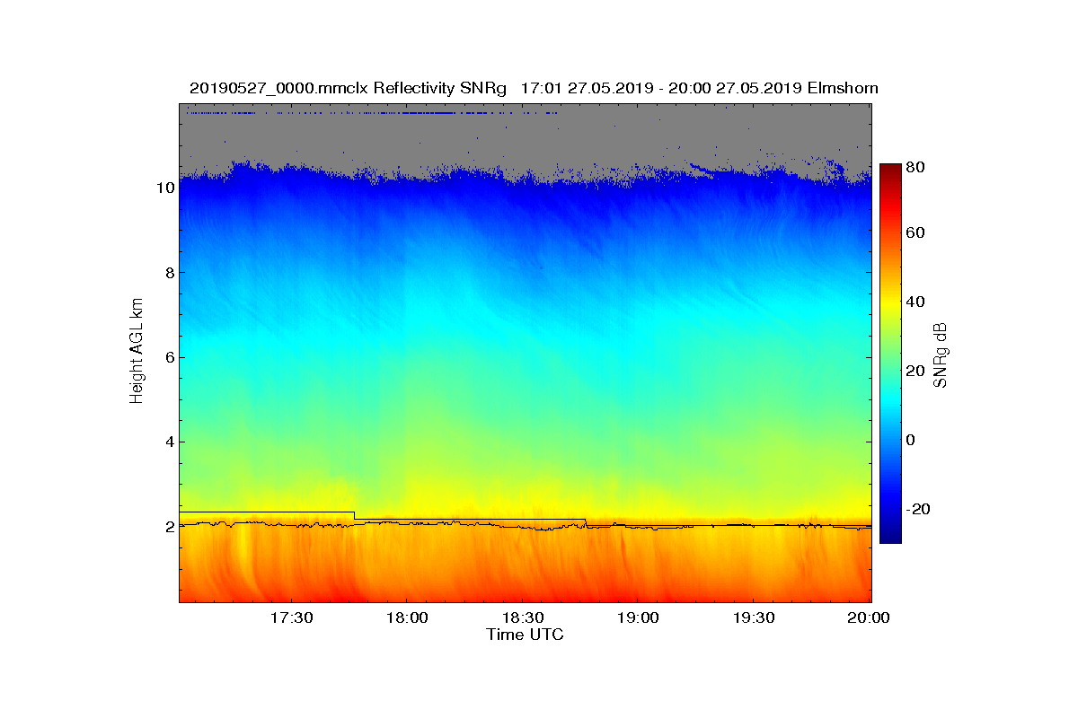Click the colorbar value label 60
The width and height of the screenshot is (1078, 718).
[916, 233]
